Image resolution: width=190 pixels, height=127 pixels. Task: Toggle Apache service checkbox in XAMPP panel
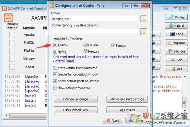[x=12, y=35]
